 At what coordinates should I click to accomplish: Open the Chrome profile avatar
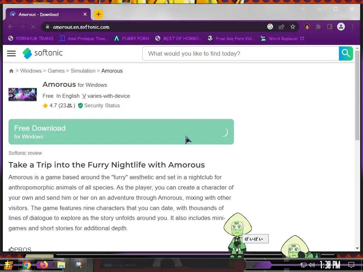[341, 27]
